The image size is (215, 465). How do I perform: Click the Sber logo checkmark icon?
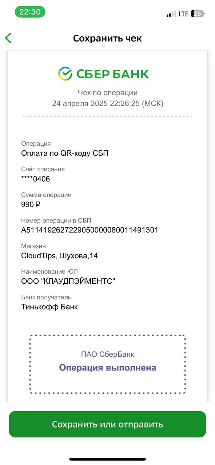click(65, 74)
